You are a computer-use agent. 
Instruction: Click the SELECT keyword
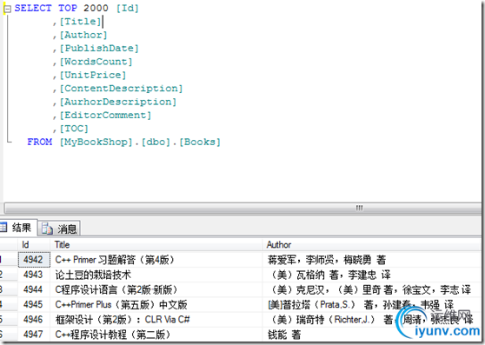pos(33,8)
